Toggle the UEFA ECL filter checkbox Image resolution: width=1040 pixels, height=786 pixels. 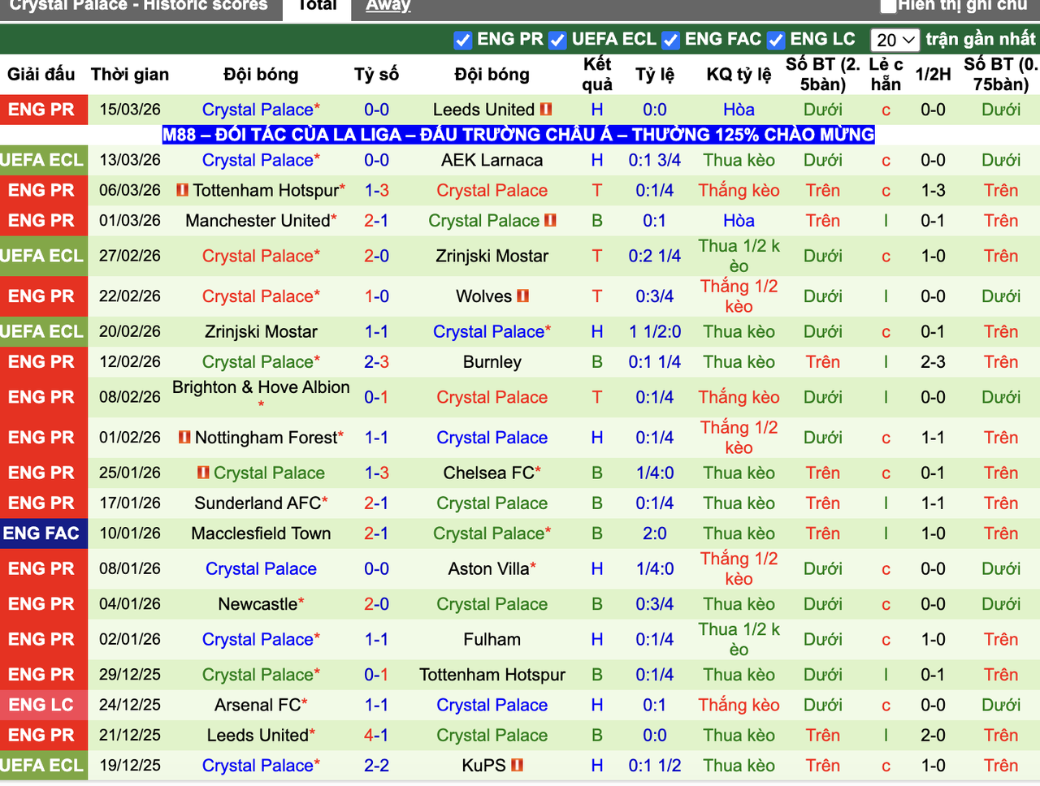[x=557, y=40]
